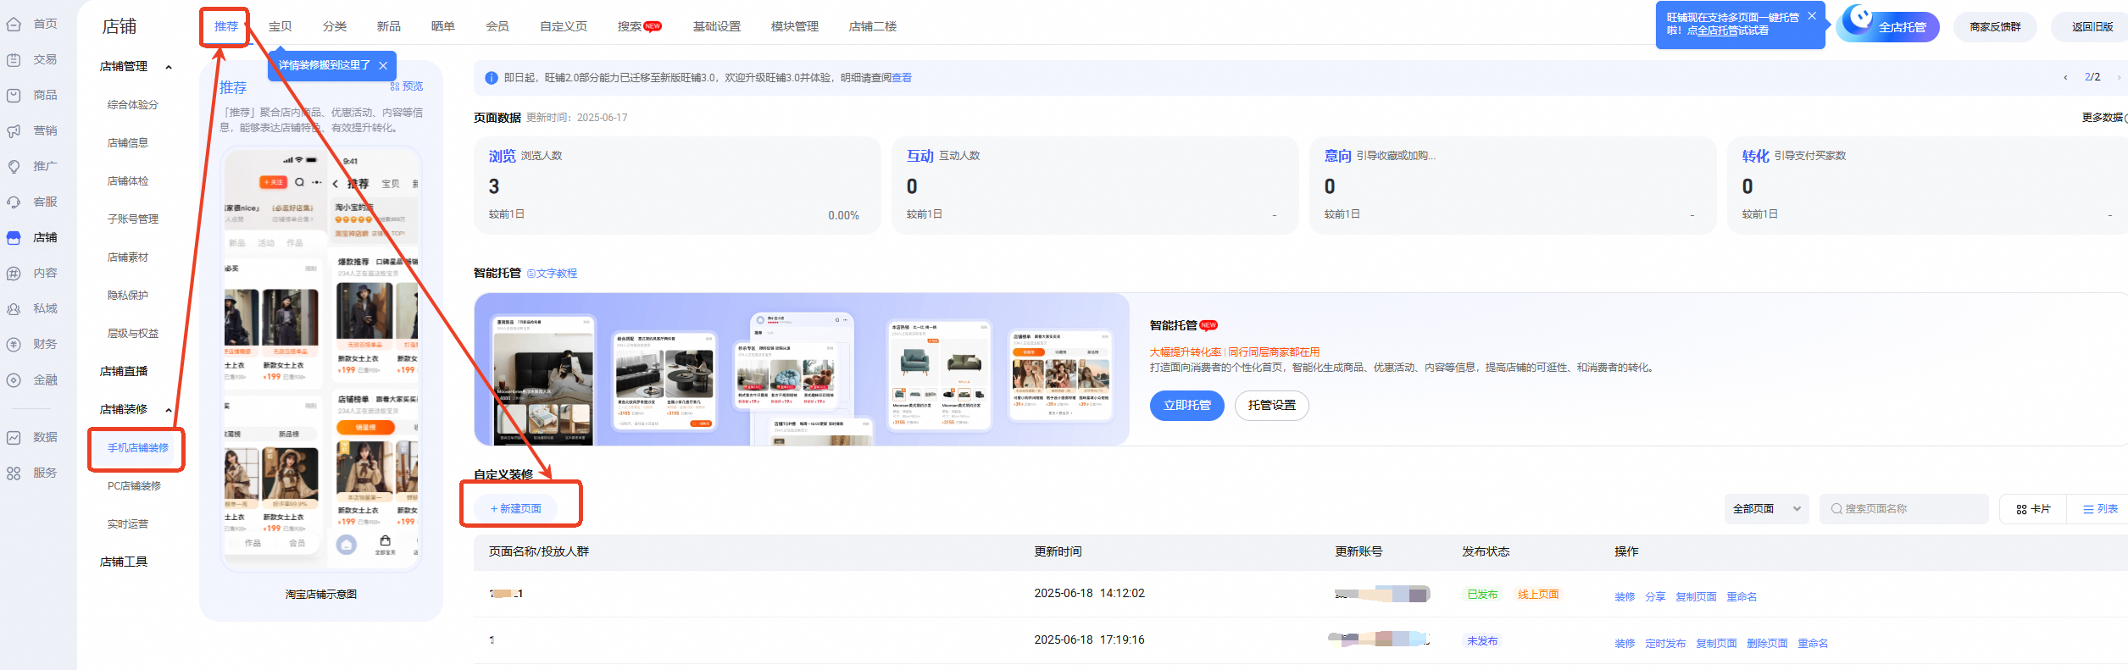
Task: Click 删除页面 for the unpublished page
Action: (1767, 644)
